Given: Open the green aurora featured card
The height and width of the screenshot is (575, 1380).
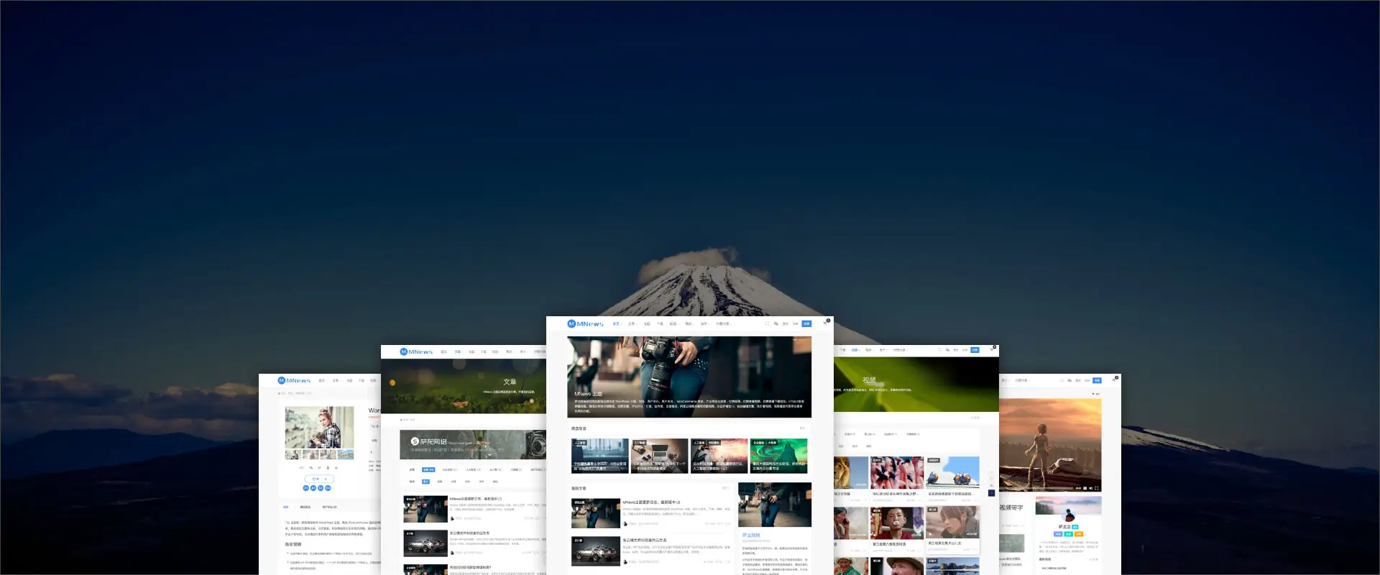Looking at the screenshot, I should click(778, 456).
